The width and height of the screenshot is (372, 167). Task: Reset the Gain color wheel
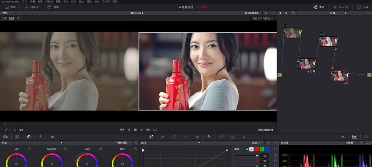100,149
